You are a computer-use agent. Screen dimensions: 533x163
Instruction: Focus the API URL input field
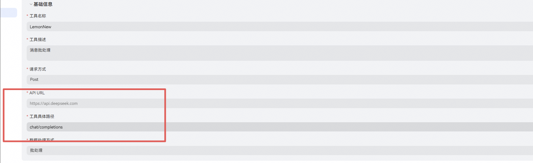(280, 103)
